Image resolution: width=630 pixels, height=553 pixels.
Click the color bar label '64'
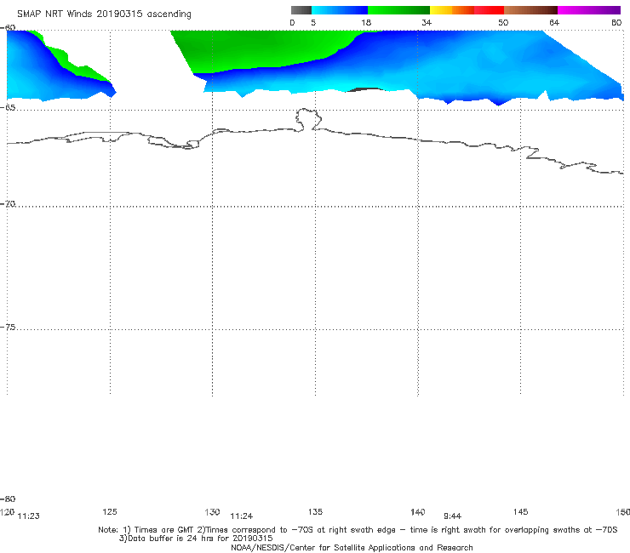(554, 22)
